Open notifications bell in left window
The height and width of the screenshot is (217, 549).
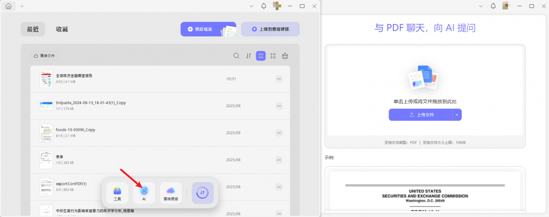click(264, 6)
